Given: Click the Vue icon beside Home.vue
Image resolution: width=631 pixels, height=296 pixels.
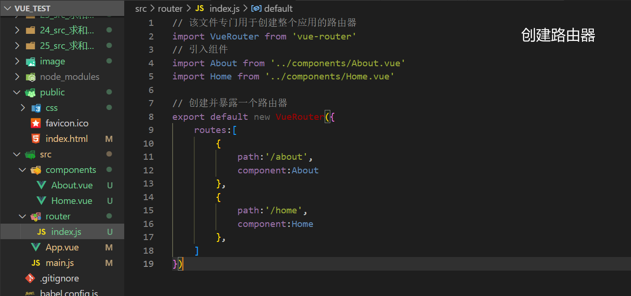Looking at the screenshot, I should click(41, 201).
